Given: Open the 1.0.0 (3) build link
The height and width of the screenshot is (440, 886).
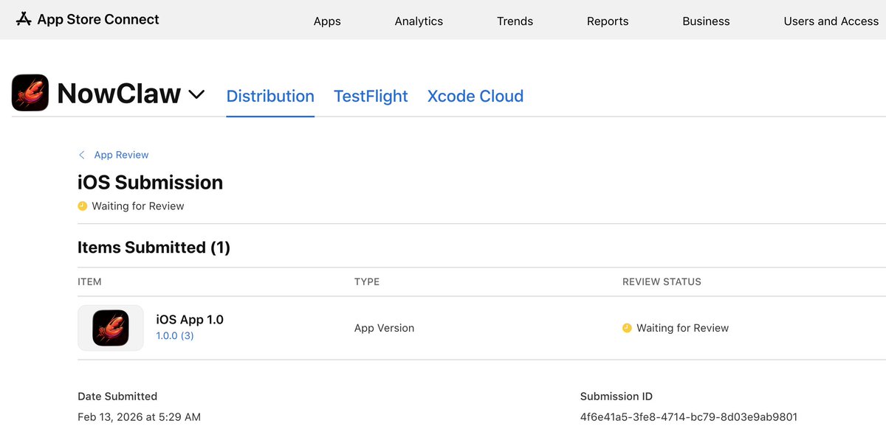Looking at the screenshot, I should (x=175, y=336).
